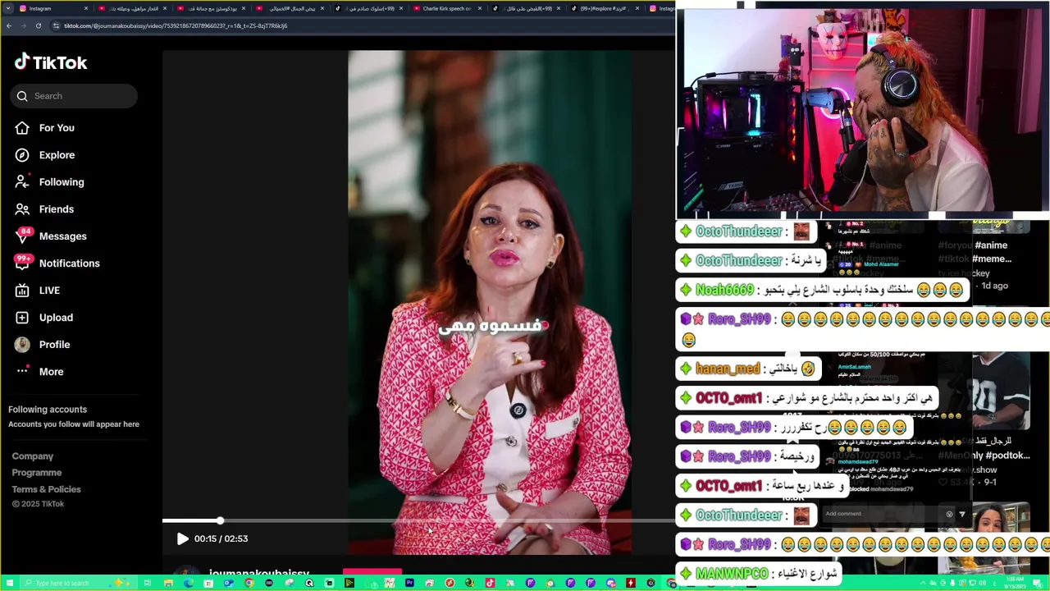The image size is (1050, 591).
Task: View site information icon in address bar
Action: point(56,25)
